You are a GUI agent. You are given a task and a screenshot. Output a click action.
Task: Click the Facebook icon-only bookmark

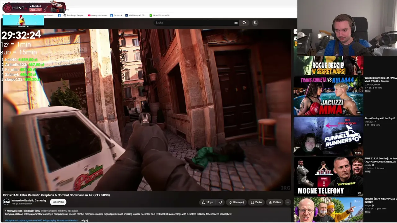point(59,15)
